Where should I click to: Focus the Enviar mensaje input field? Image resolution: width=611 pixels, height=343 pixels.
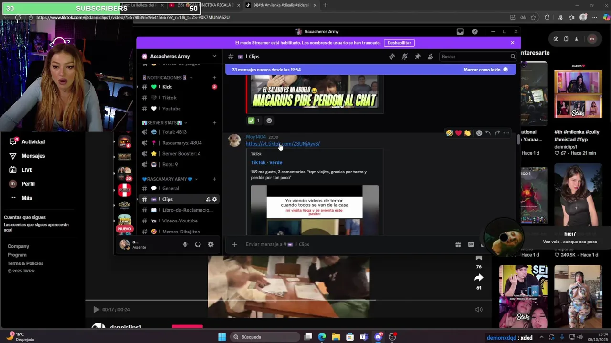346,244
